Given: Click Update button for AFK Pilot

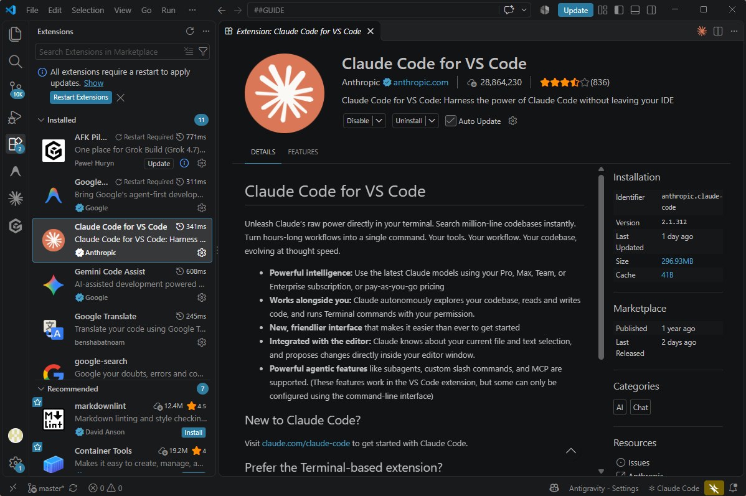Looking at the screenshot, I should [159, 164].
